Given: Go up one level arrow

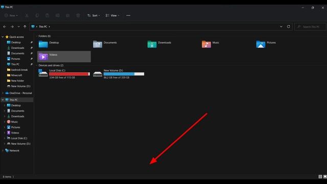Looking at the screenshot, I should tap(25, 27).
